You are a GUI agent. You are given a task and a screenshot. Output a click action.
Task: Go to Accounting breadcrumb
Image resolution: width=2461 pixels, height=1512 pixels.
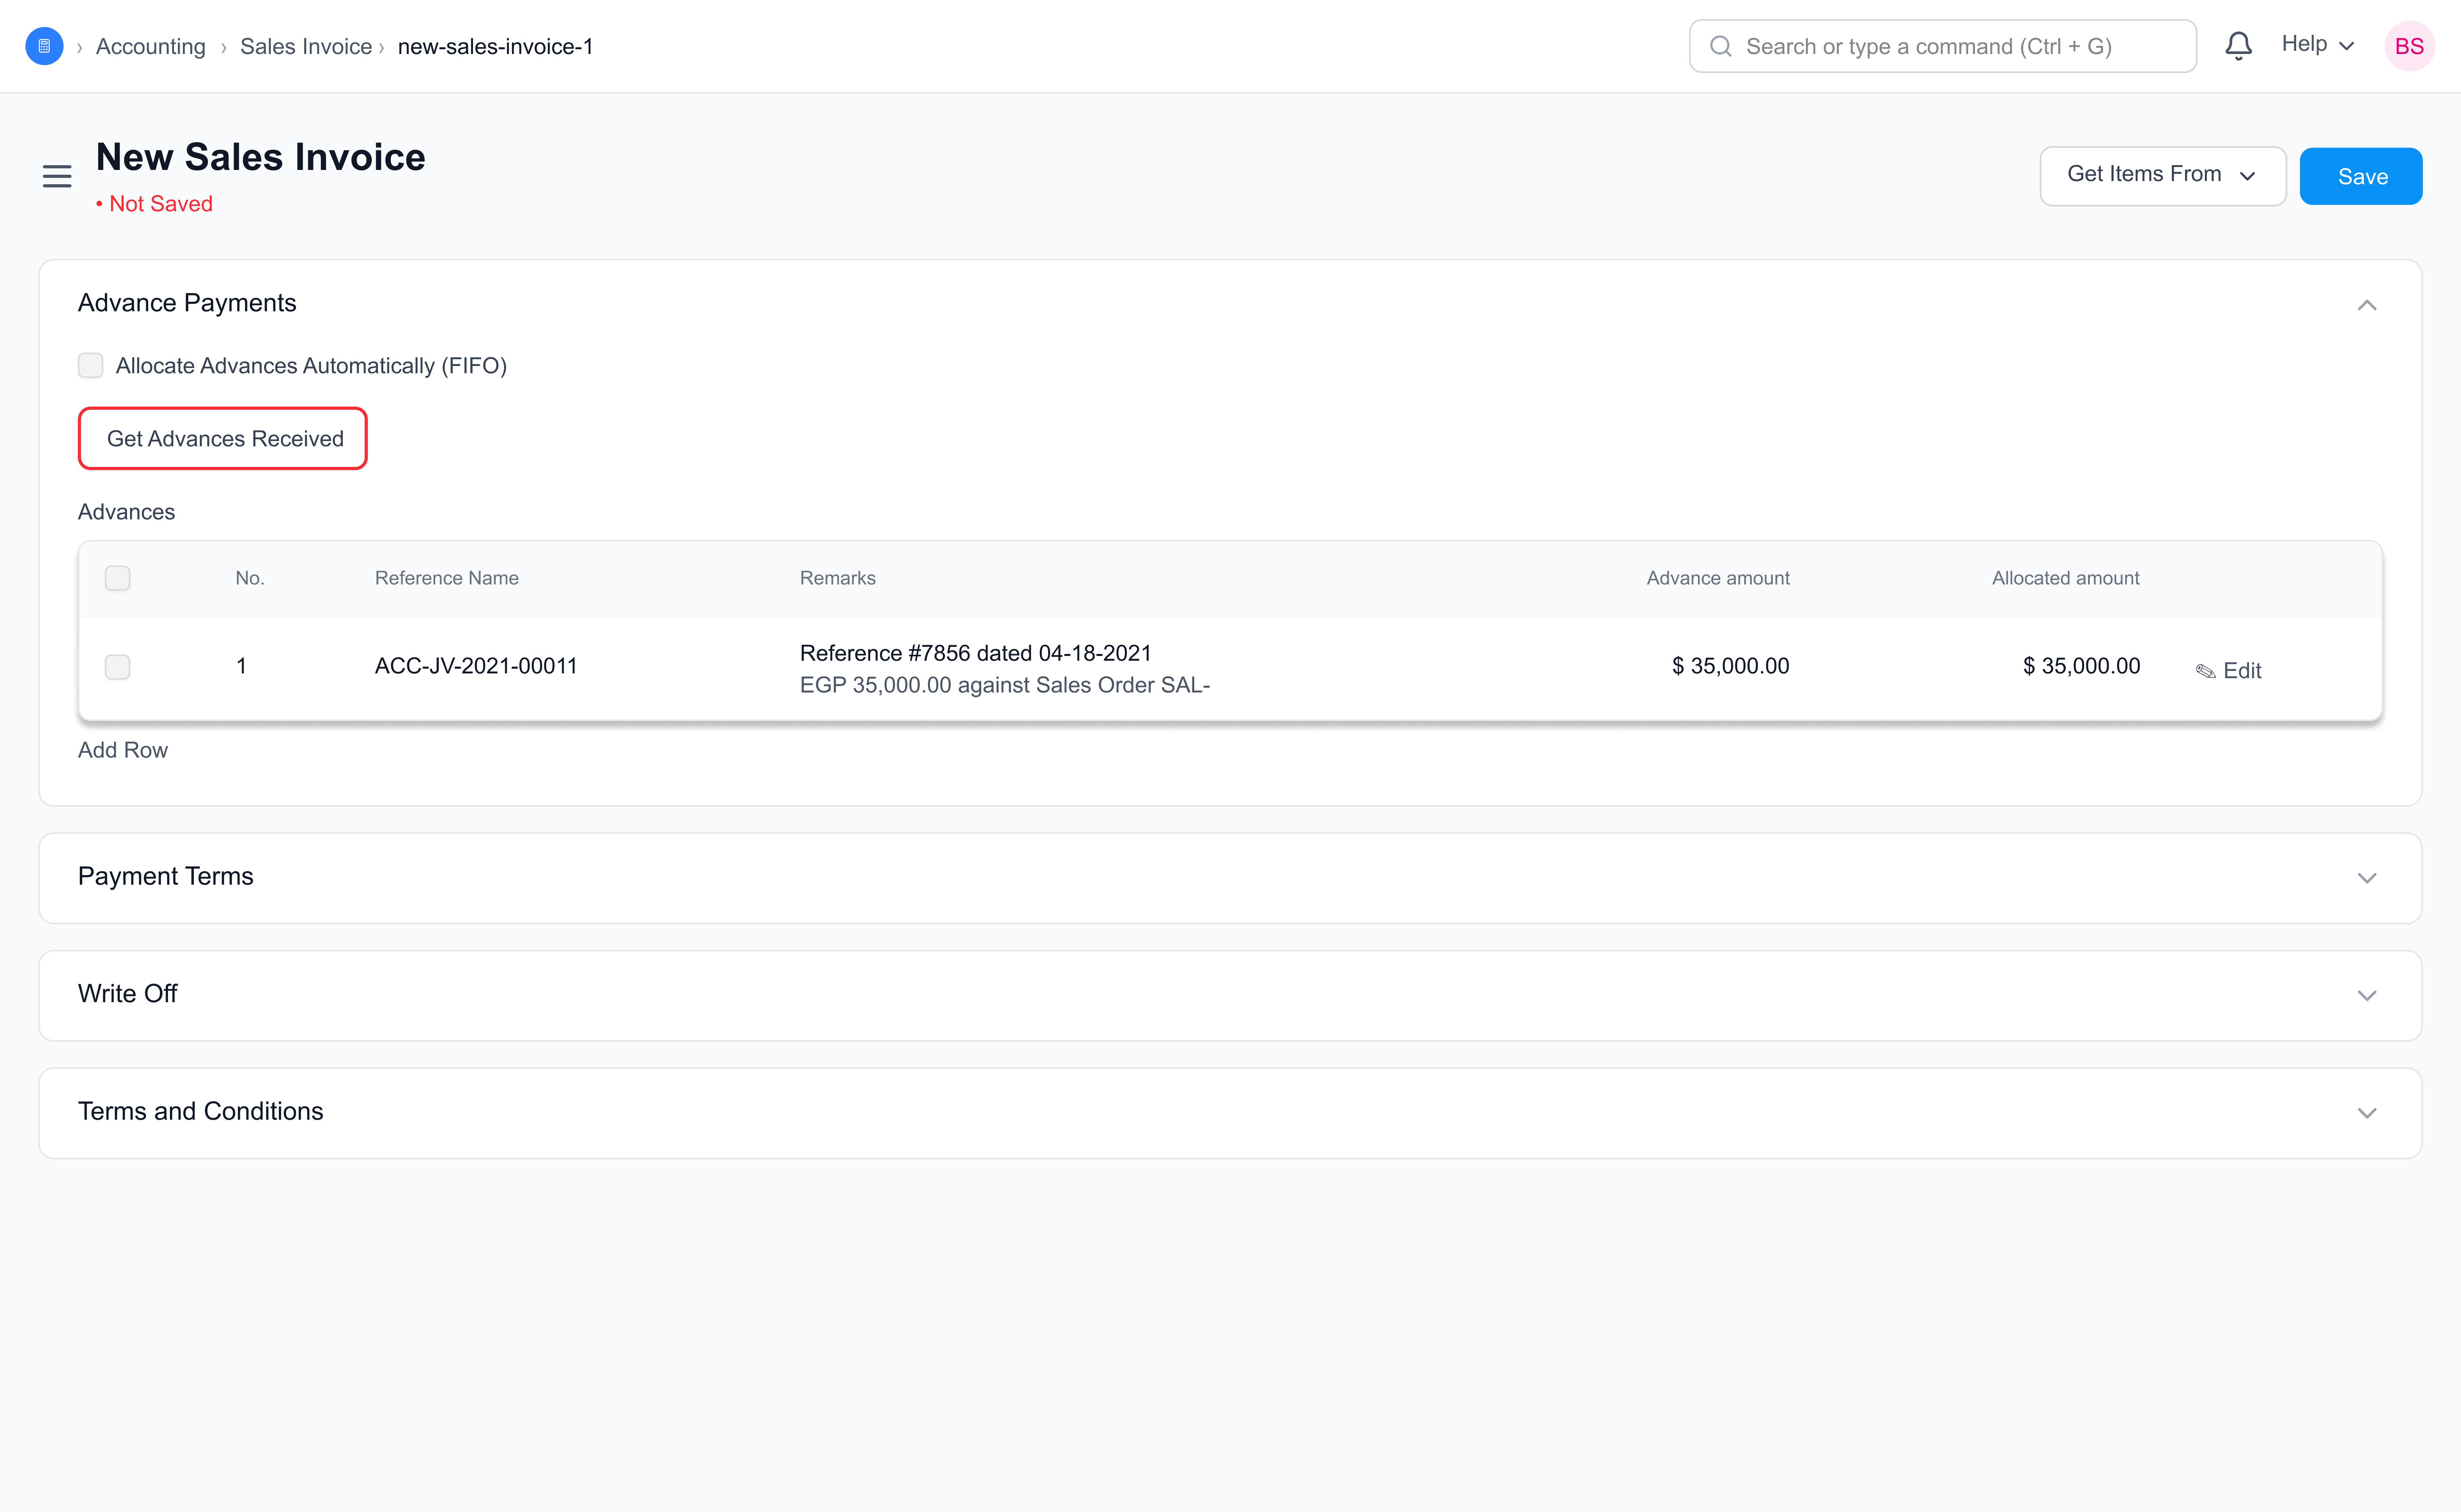pyautogui.click(x=151, y=47)
